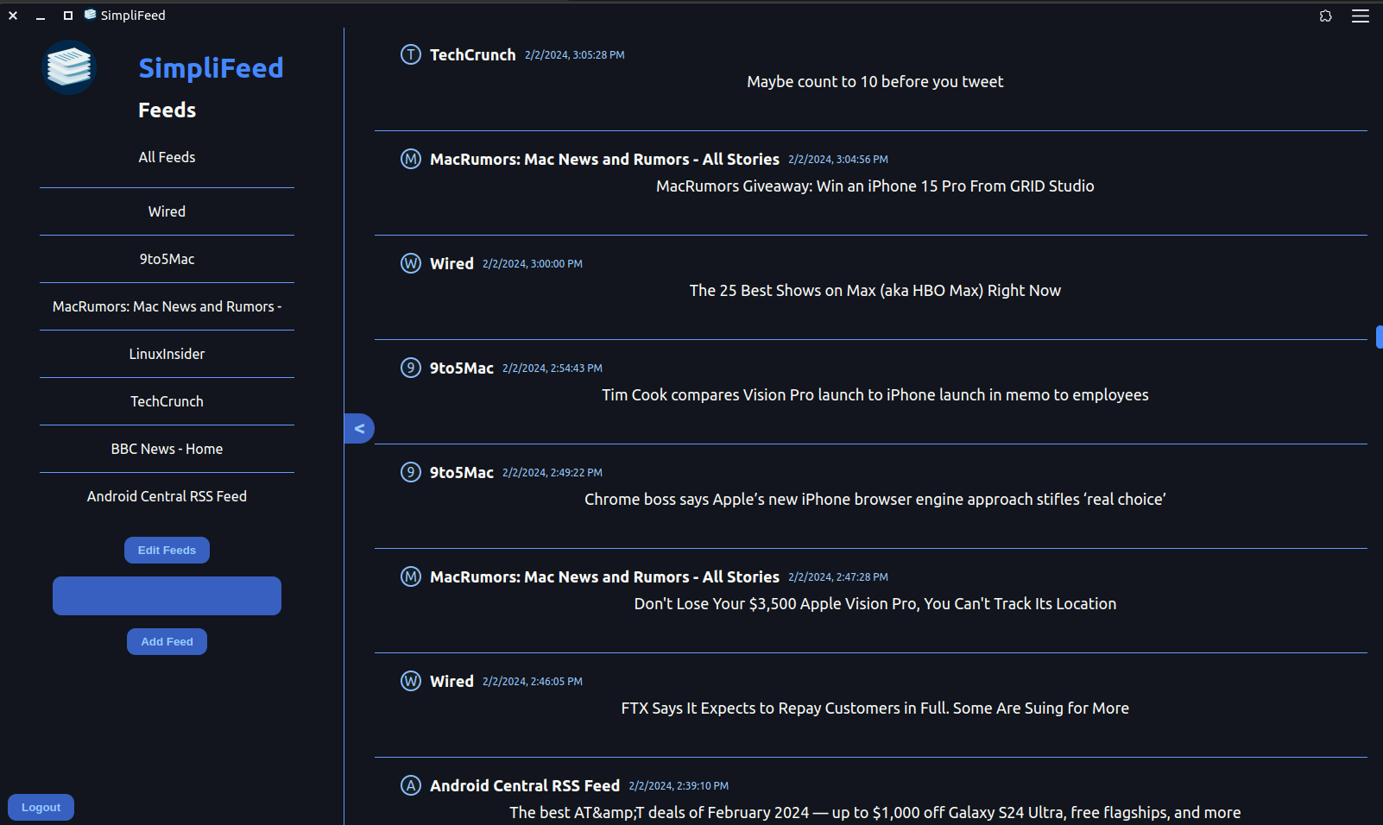Click MacRumors icon beside Vision Pro tracking article
This screenshot has height=825, width=1383.
(x=411, y=576)
